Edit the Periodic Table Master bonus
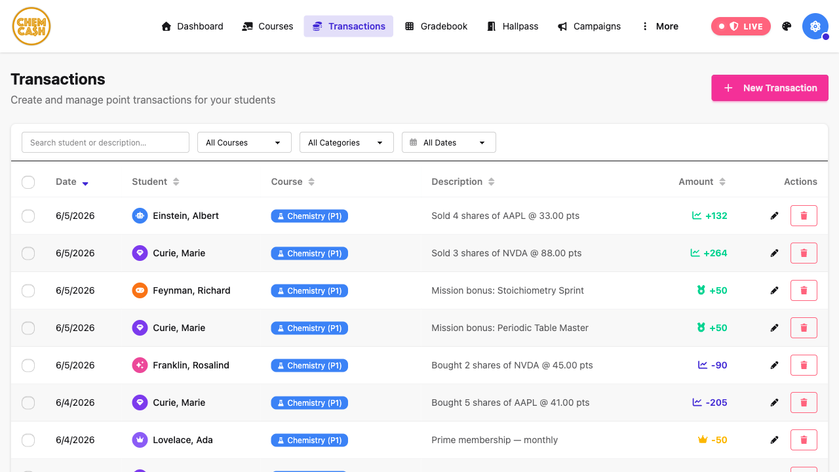Viewport: 839px width, 472px height. pyautogui.click(x=775, y=328)
